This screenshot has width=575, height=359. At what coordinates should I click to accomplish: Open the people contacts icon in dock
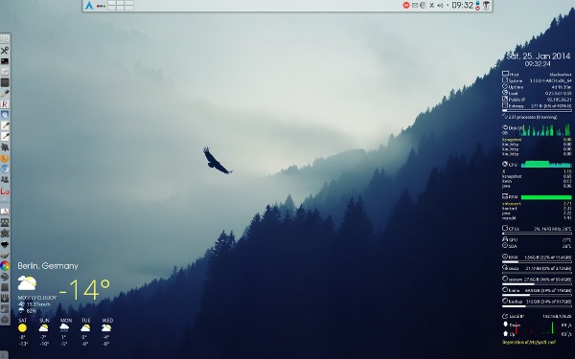pos(5,180)
